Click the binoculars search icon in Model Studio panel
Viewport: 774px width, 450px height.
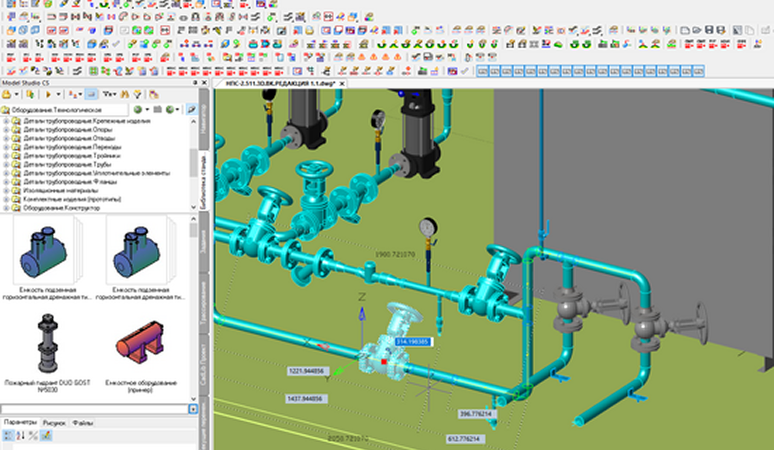point(125,94)
